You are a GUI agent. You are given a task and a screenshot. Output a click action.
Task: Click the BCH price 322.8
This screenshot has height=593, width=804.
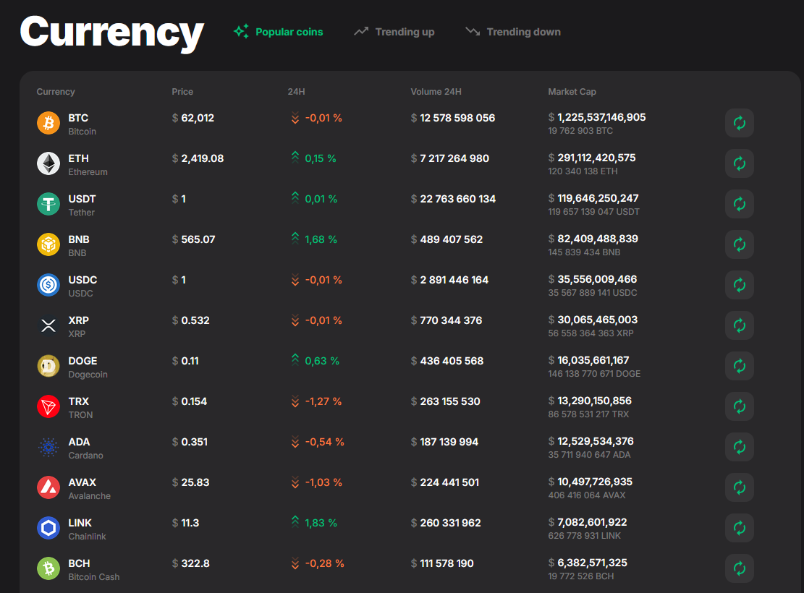point(191,563)
